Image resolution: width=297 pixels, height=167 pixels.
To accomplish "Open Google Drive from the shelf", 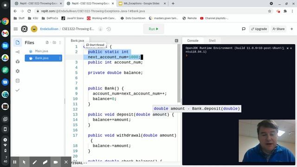I will [5, 58].
